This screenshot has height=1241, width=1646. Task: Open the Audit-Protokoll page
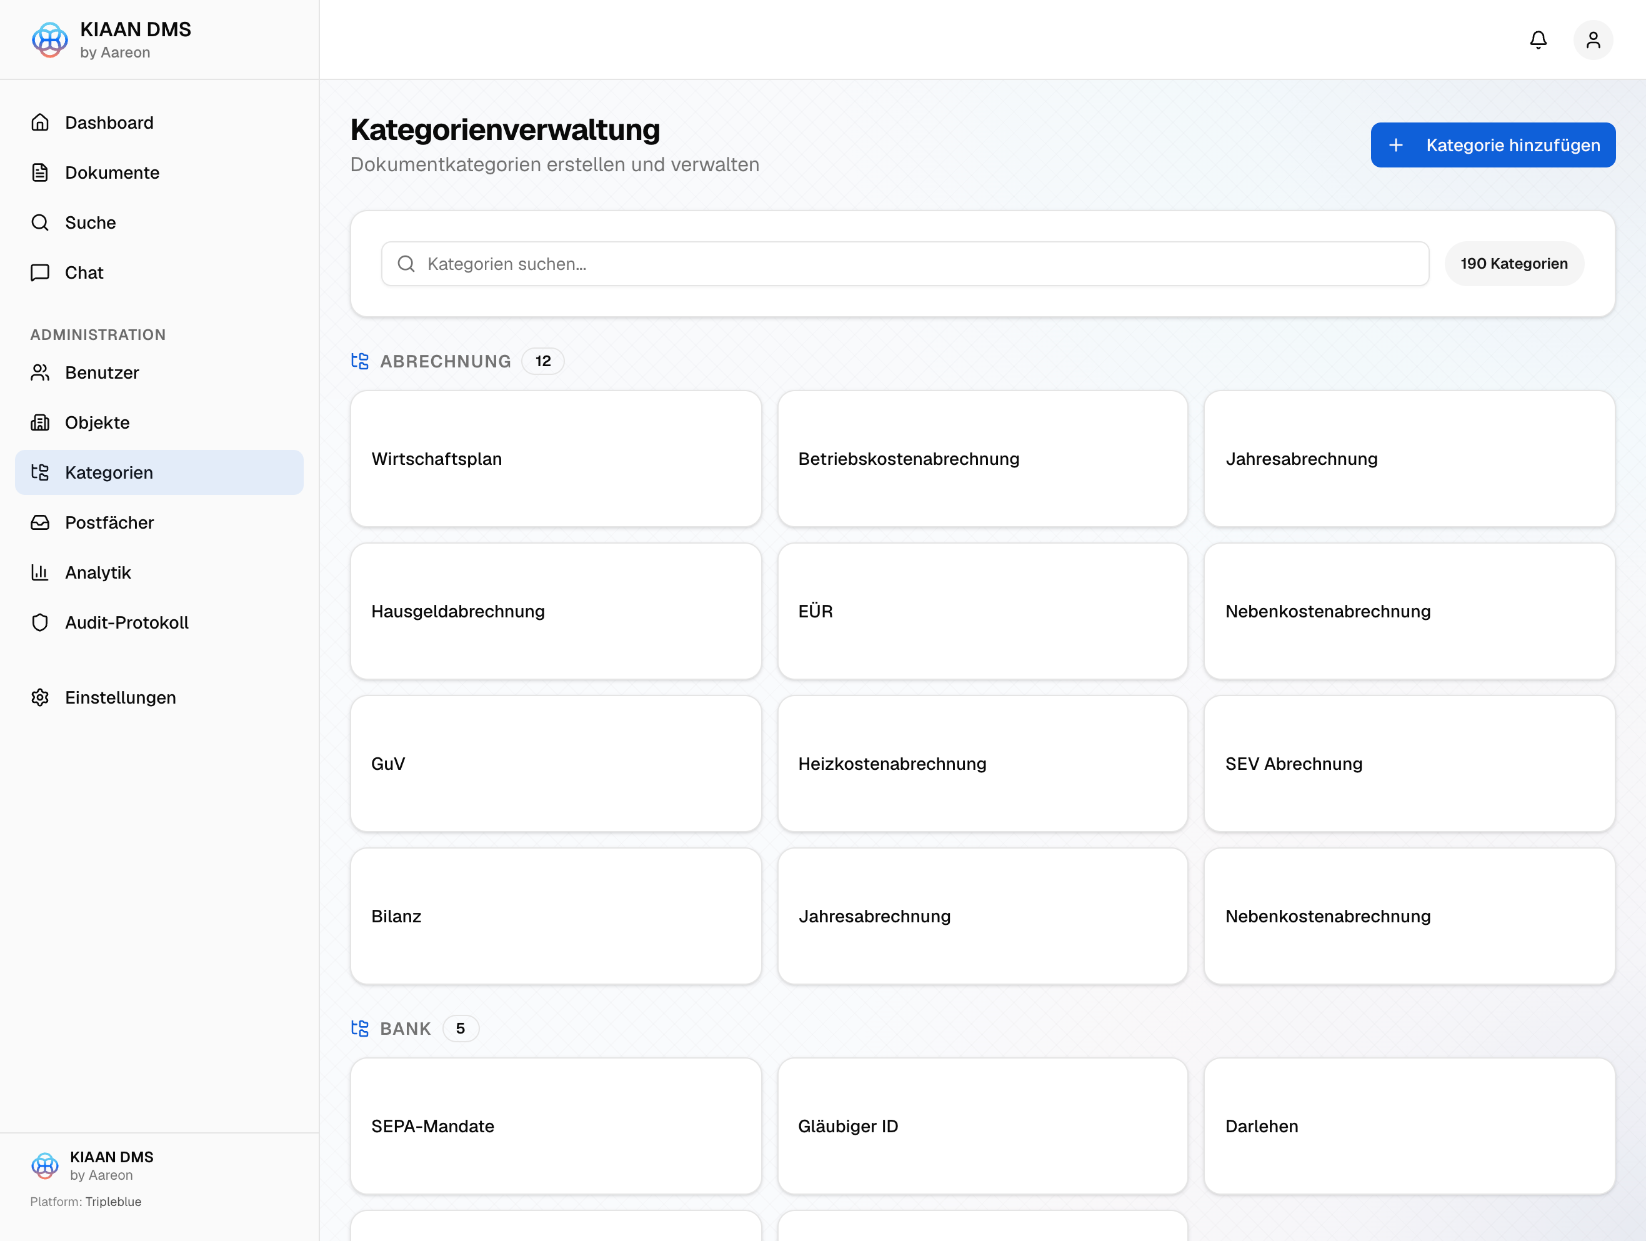point(159,622)
